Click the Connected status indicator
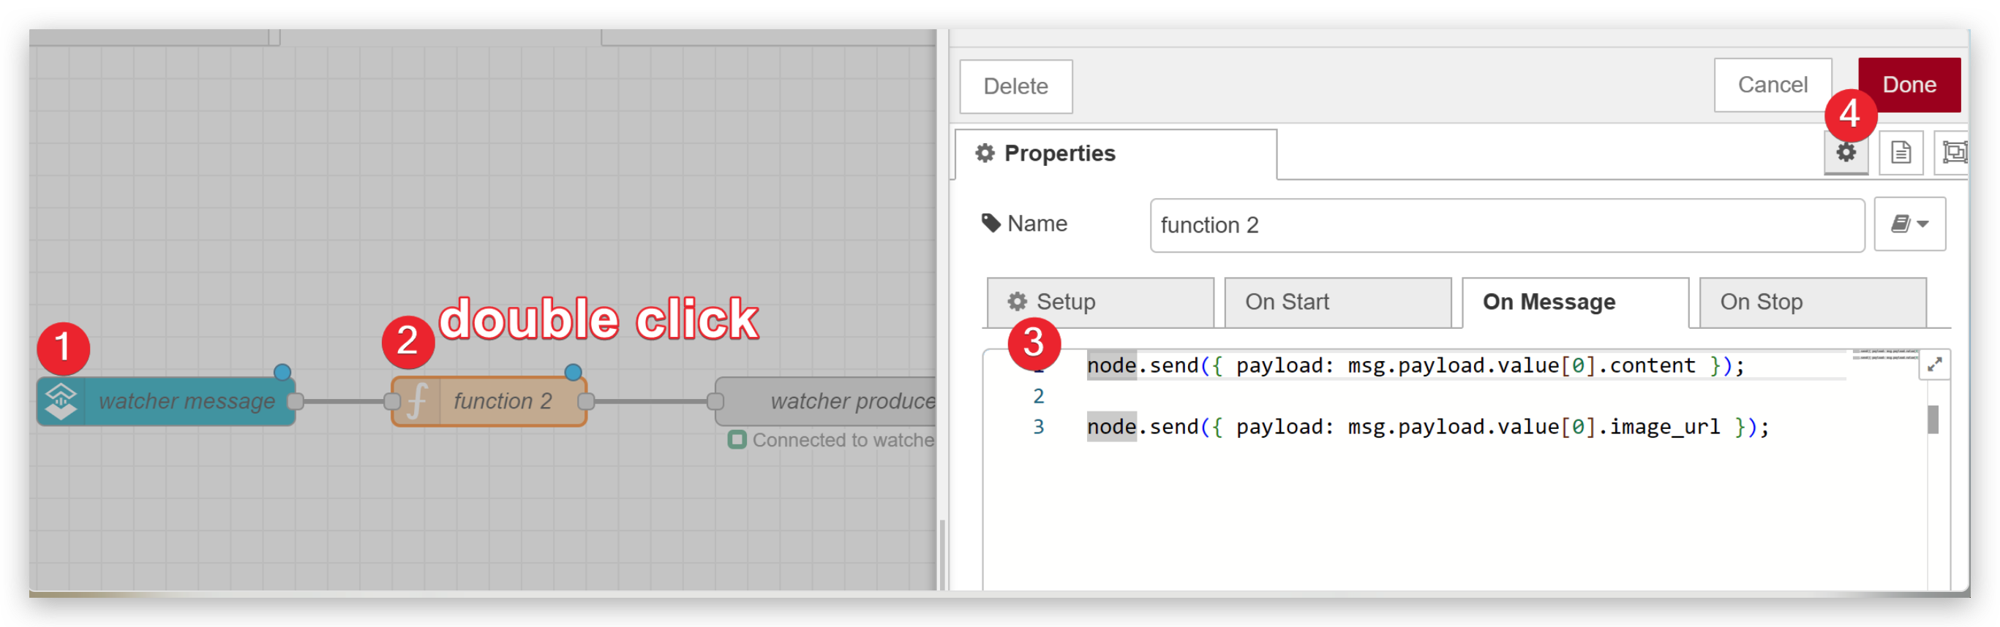 [737, 440]
